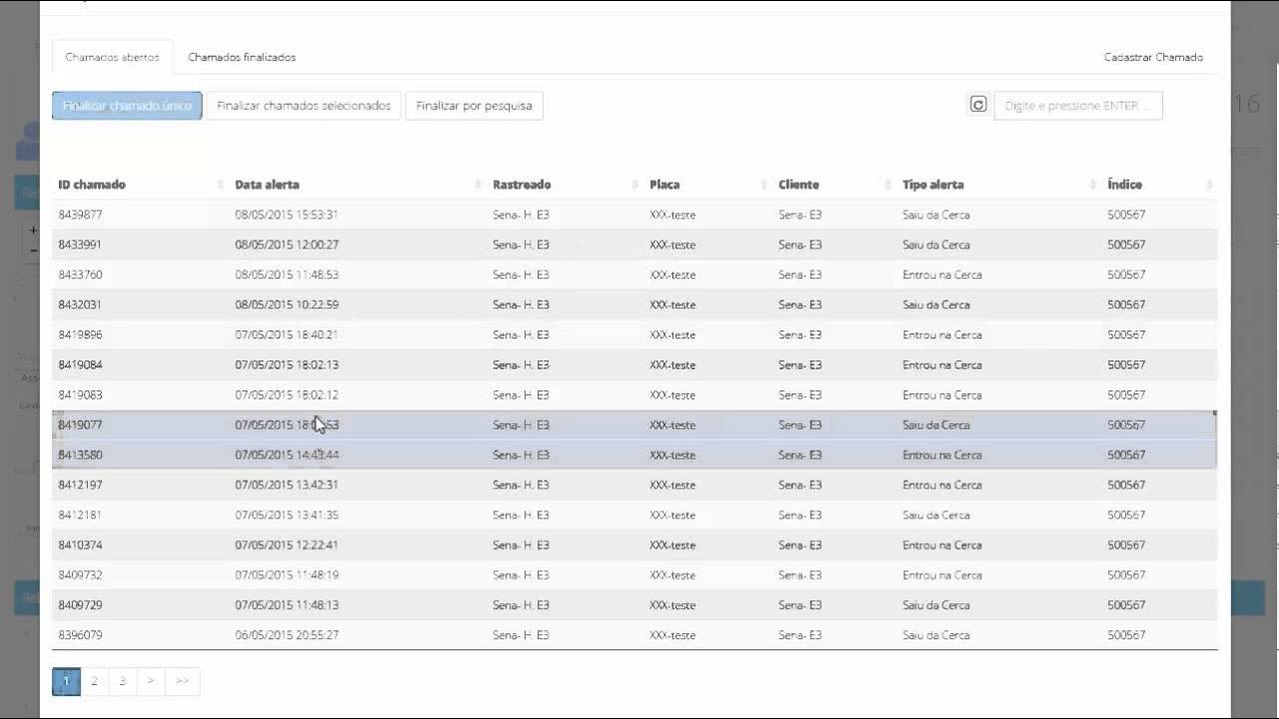The image size is (1279, 719).
Task: Sort by Índice column arrows
Action: click(x=1209, y=185)
